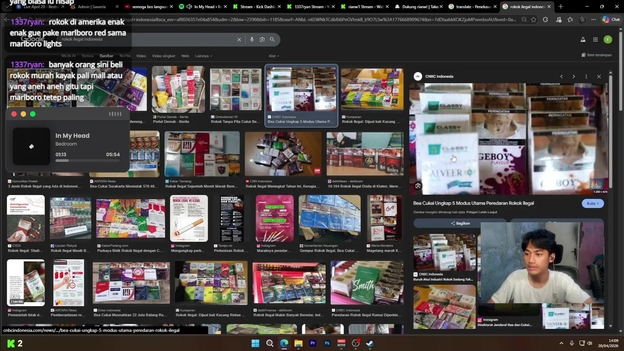The height and width of the screenshot is (351, 624).
Task: Open Photoshop from the taskbar
Action: coord(327,343)
